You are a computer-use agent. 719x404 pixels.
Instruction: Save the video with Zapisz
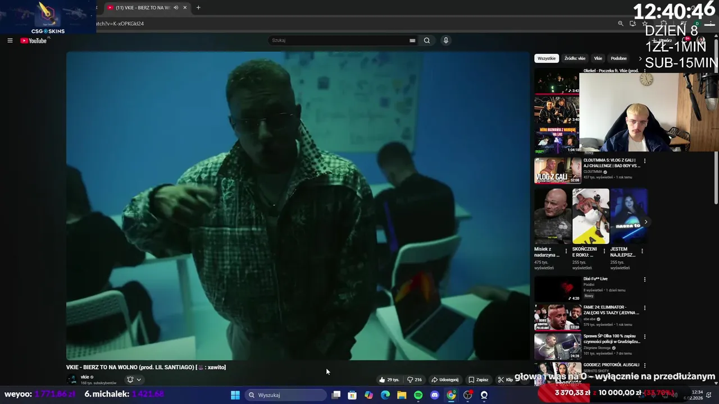[x=479, y=380]
